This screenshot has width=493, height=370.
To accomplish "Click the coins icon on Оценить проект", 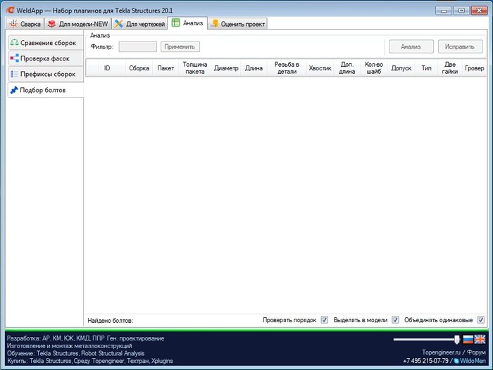I will tap(214, 23).
